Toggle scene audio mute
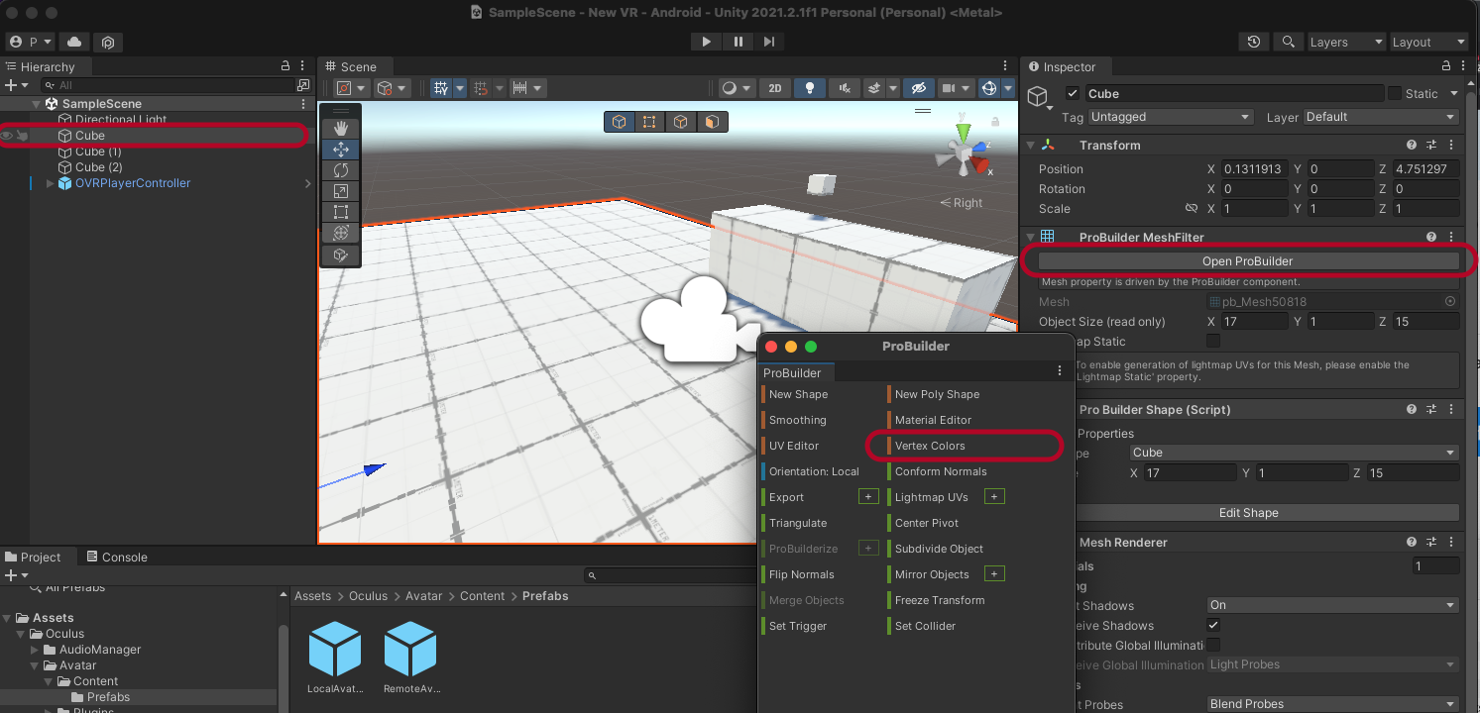This screenshot has width=1480, height=713. click(x=845, y=87)
